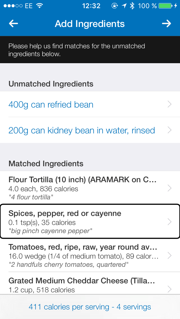
Task: Open chevron on Flour Tortilla row
Action: 169,188
